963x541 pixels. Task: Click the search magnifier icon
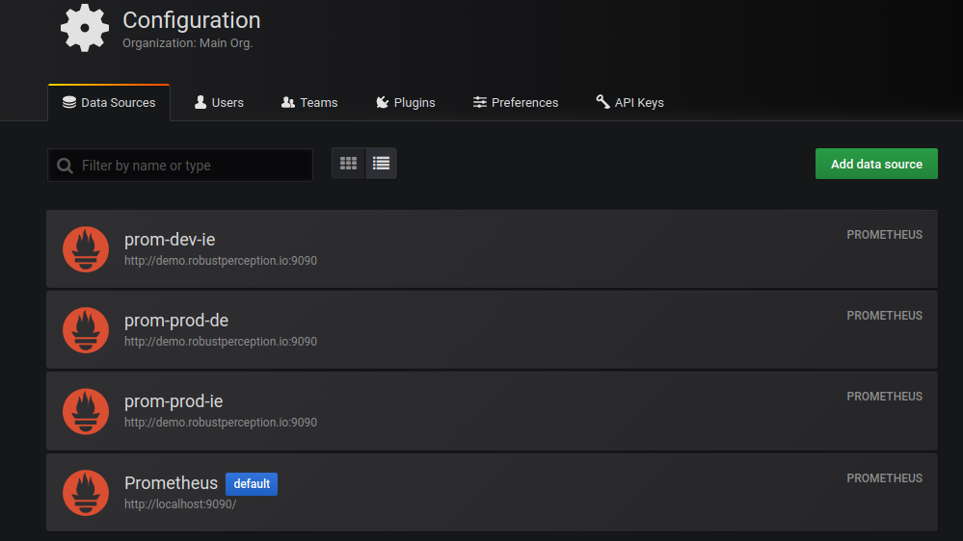coord(65,166)
